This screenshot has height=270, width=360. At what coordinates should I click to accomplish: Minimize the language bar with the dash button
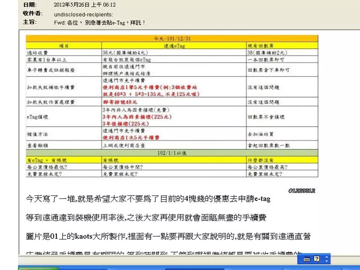327,257
